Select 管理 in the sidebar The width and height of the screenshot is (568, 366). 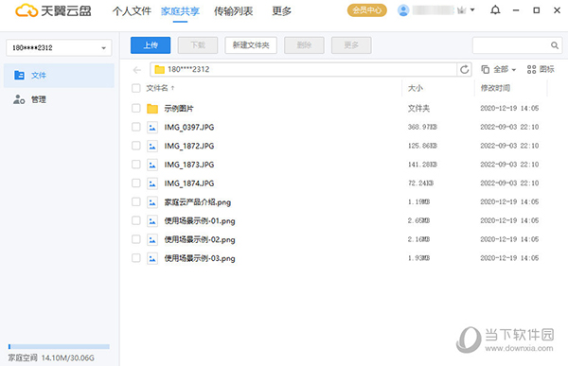[x=59, y=99]
